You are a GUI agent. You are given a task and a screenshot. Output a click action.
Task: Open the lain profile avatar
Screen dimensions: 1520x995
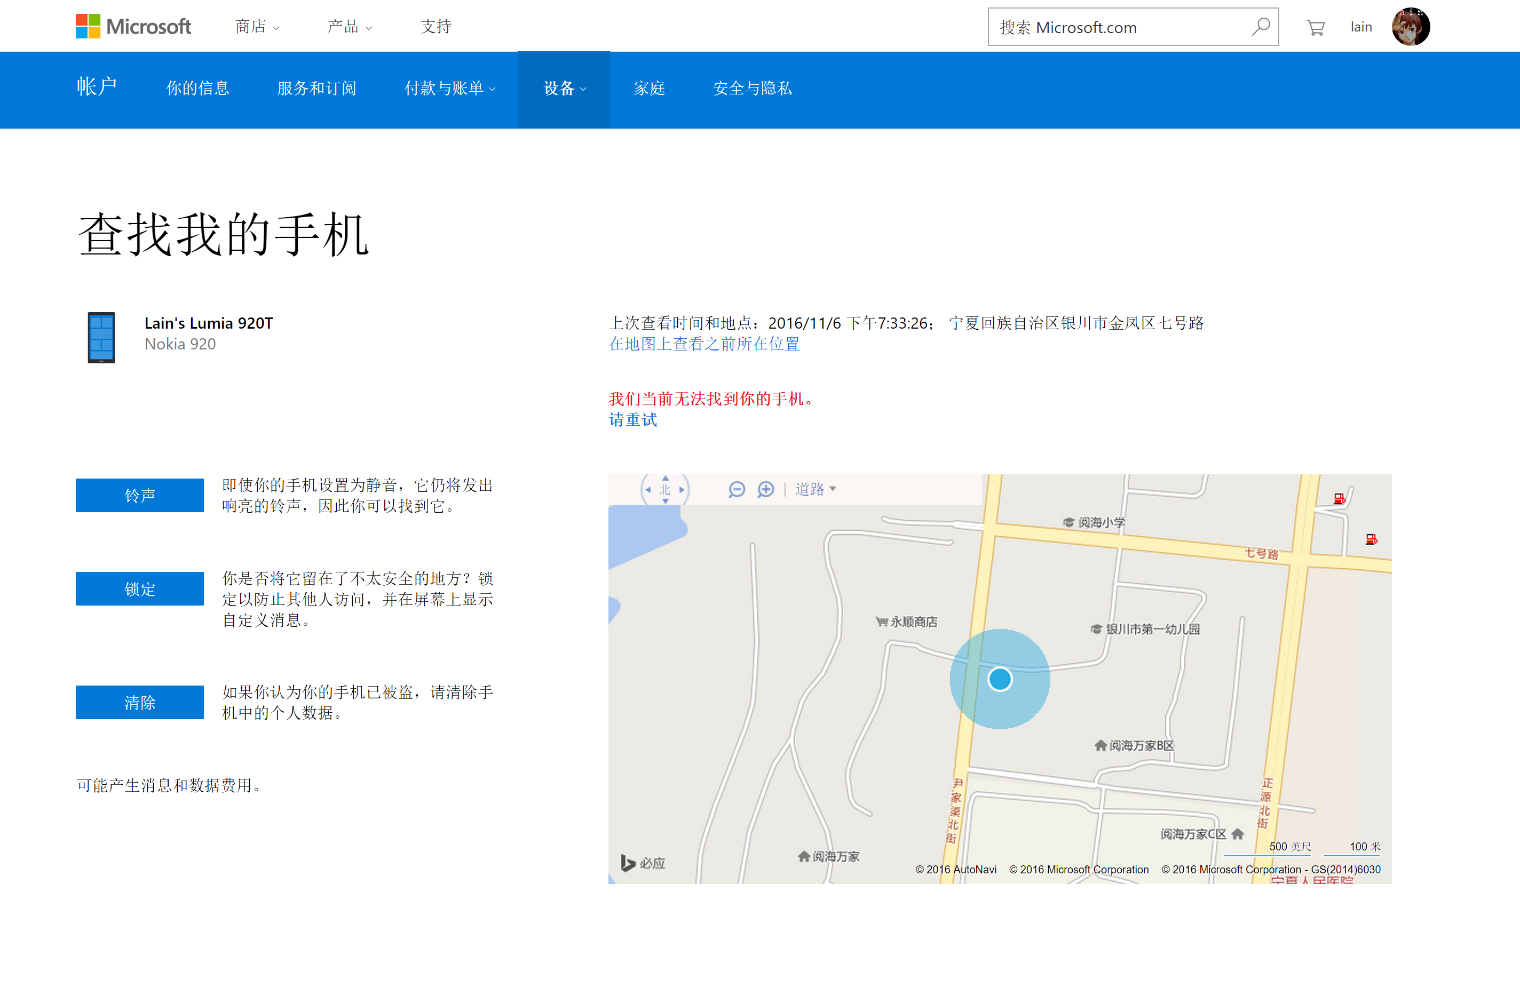1410,27
